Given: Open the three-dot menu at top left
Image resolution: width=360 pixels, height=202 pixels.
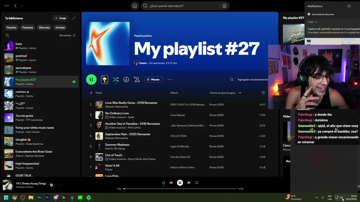Looking at the screenshot, I should click(6, 6).
